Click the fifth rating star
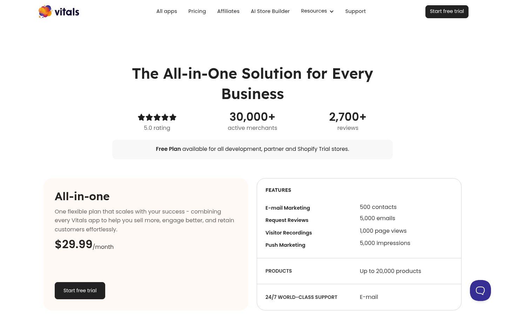Screen dimensions: 505x315 pyautogui.click(x=173, y=117)
